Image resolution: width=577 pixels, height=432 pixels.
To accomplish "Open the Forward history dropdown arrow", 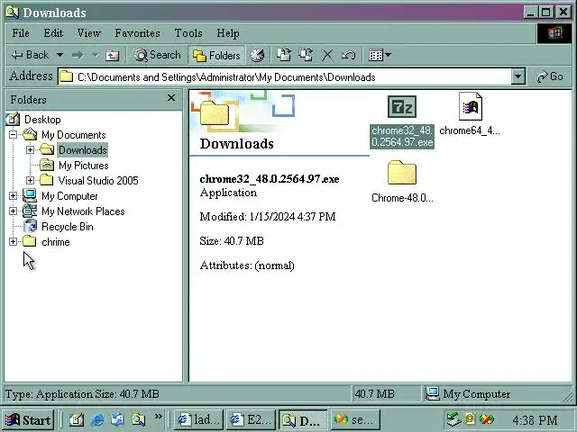I will 96,55.
